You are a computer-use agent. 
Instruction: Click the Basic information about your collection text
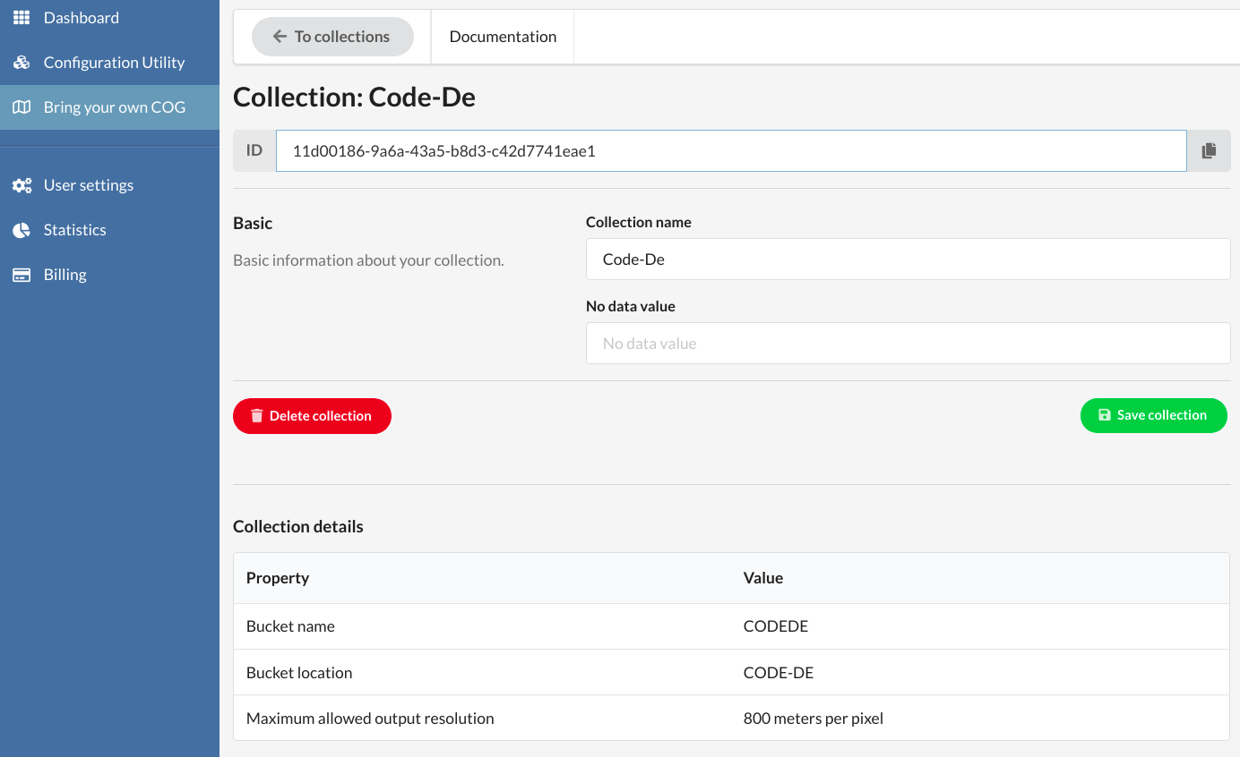pyautogui.click(x=368, y=260)
